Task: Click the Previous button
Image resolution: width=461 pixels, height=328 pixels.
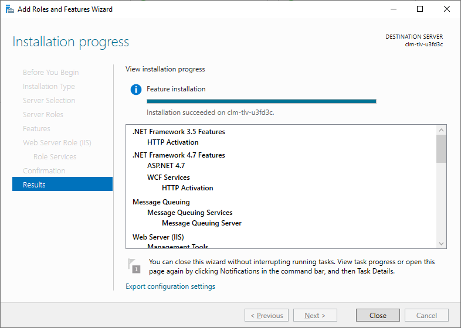Action: [x=266, y=315]
